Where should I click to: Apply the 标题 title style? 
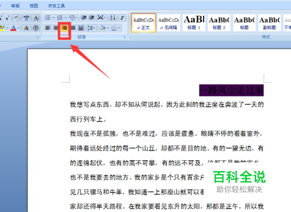click(244, 23)
